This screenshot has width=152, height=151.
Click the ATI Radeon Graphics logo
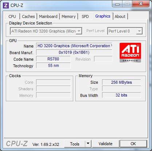130,53
